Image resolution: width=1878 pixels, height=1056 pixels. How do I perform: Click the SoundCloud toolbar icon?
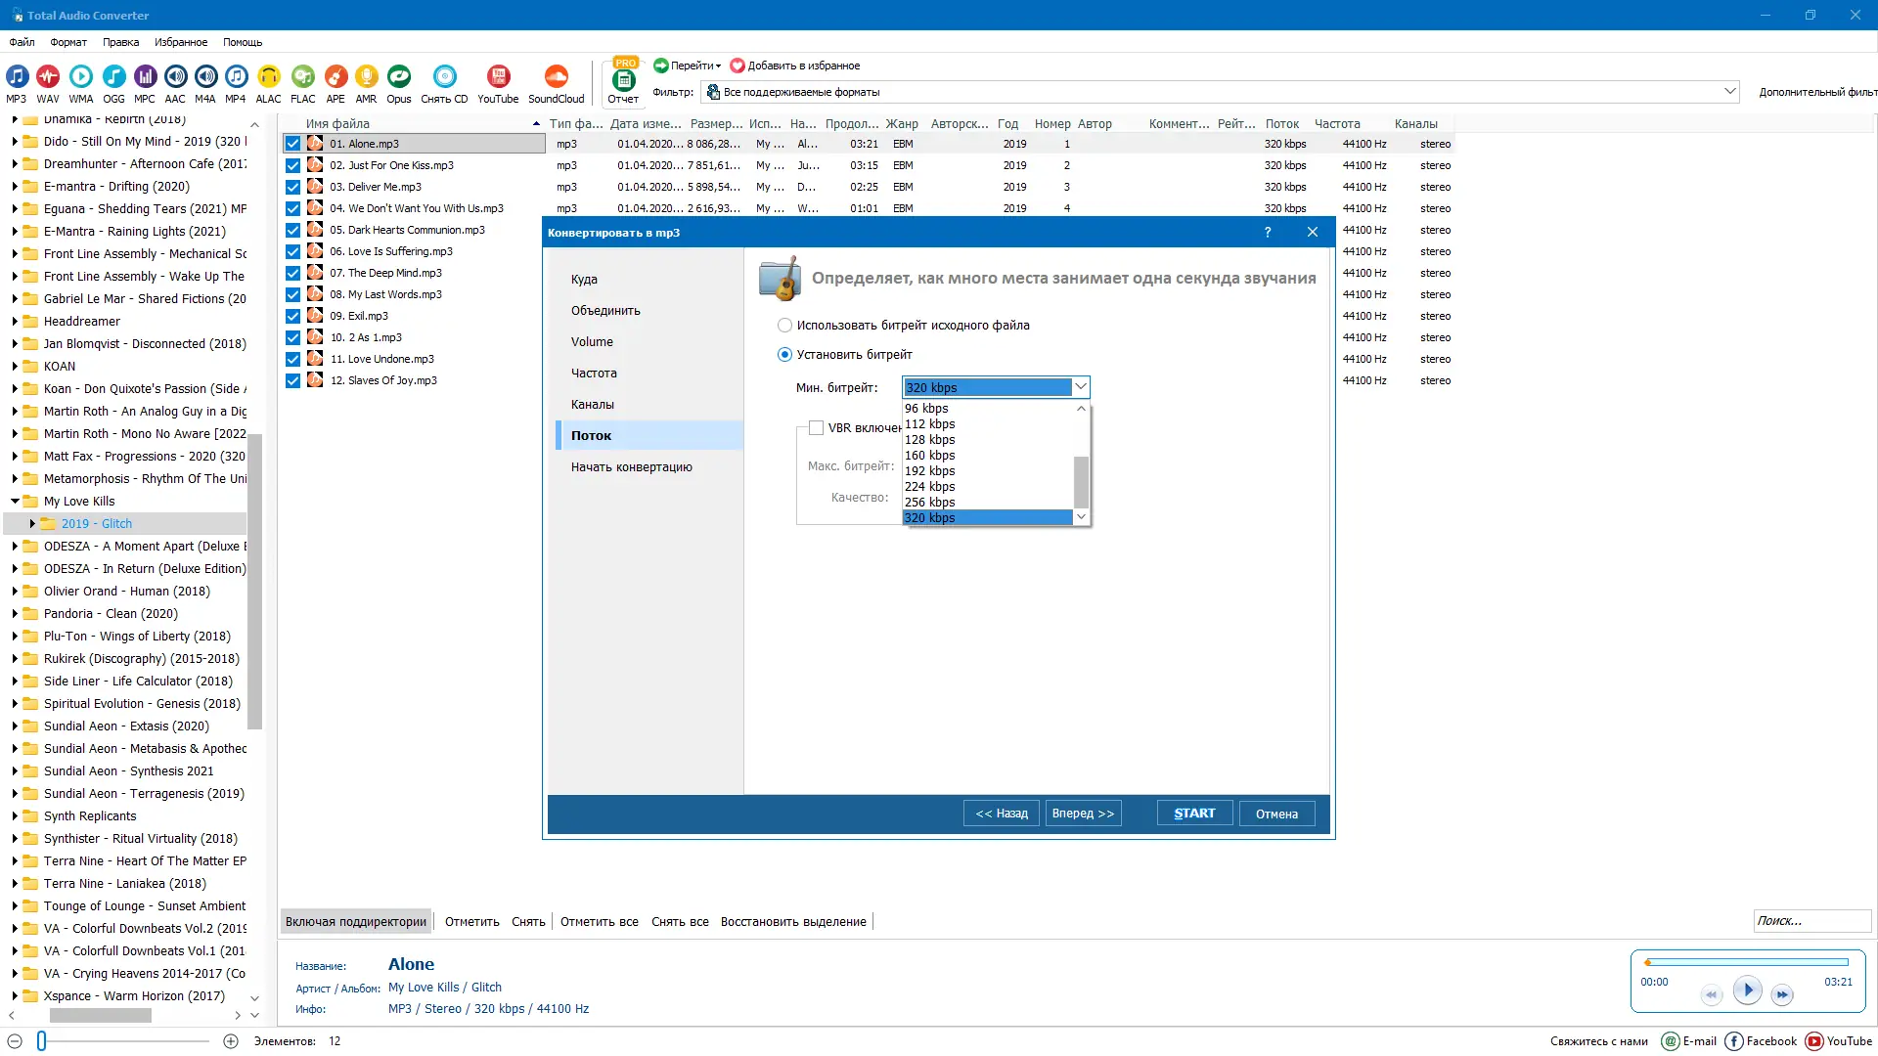[x=556, y=77]
